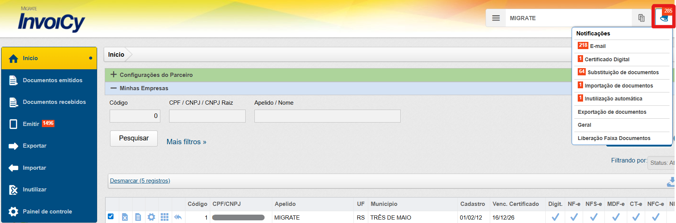The image size is (676, 223).
Task: Select E-mail notifications entry
Action: click(598, 46)
